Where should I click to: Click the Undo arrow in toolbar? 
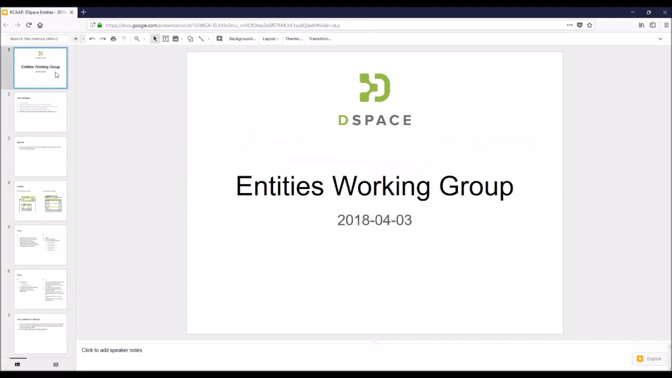pos(92,39)
